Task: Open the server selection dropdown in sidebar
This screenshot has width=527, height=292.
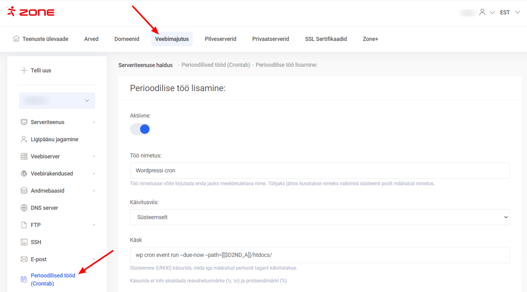Action: point(57,101)
